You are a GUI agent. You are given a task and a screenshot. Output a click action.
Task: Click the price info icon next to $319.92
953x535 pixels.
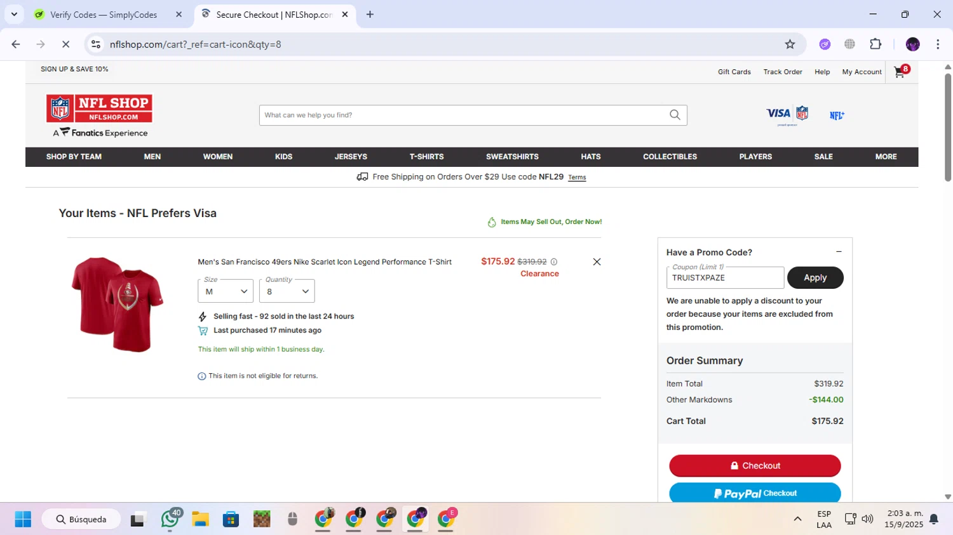tap(554, 261)
